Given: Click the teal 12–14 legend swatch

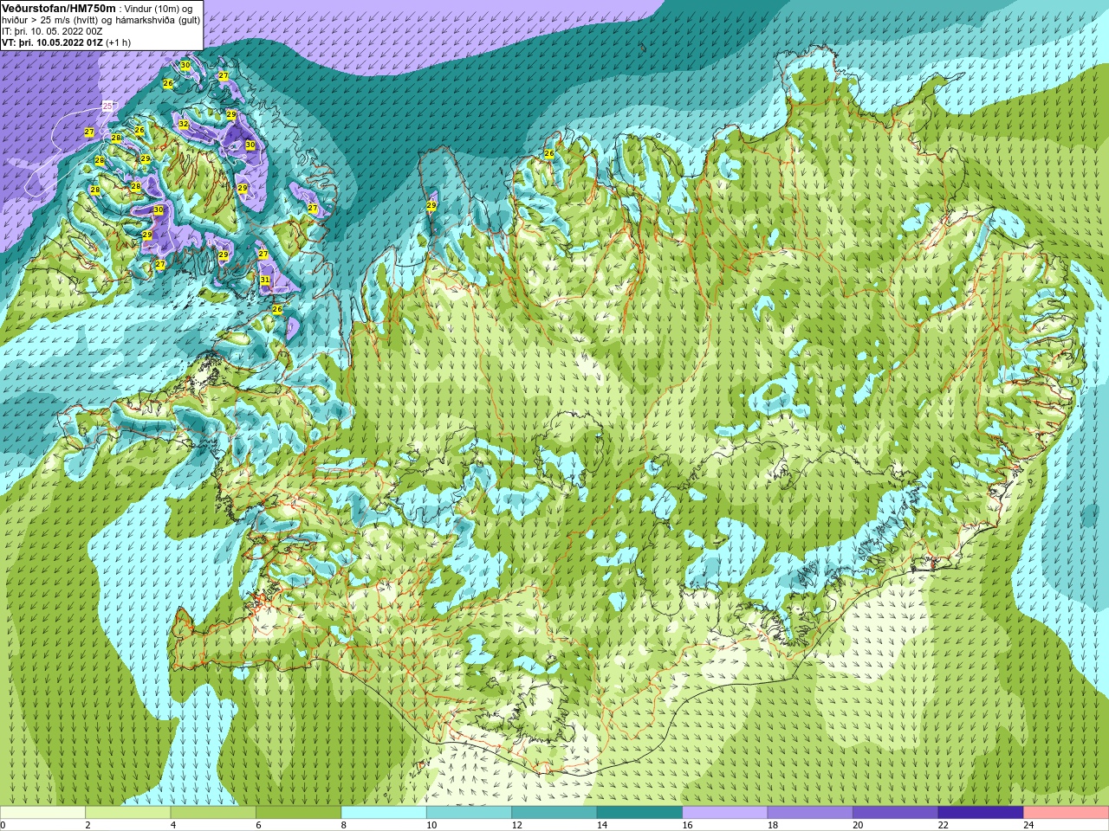Looking at the screenshot, I should 554,813.
